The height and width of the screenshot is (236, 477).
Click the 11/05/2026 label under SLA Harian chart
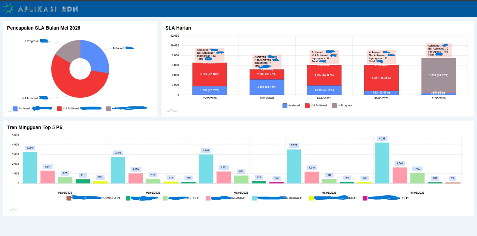[x=439, y=98]
